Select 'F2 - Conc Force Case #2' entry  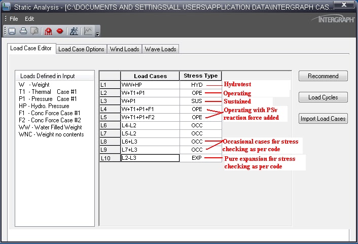click(50, 120)
